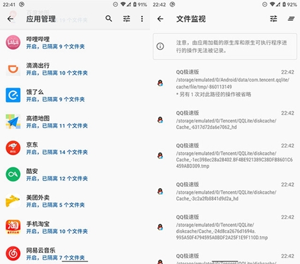Tap status text 开启，已隔离 7 个文件夹

[55, 257]
